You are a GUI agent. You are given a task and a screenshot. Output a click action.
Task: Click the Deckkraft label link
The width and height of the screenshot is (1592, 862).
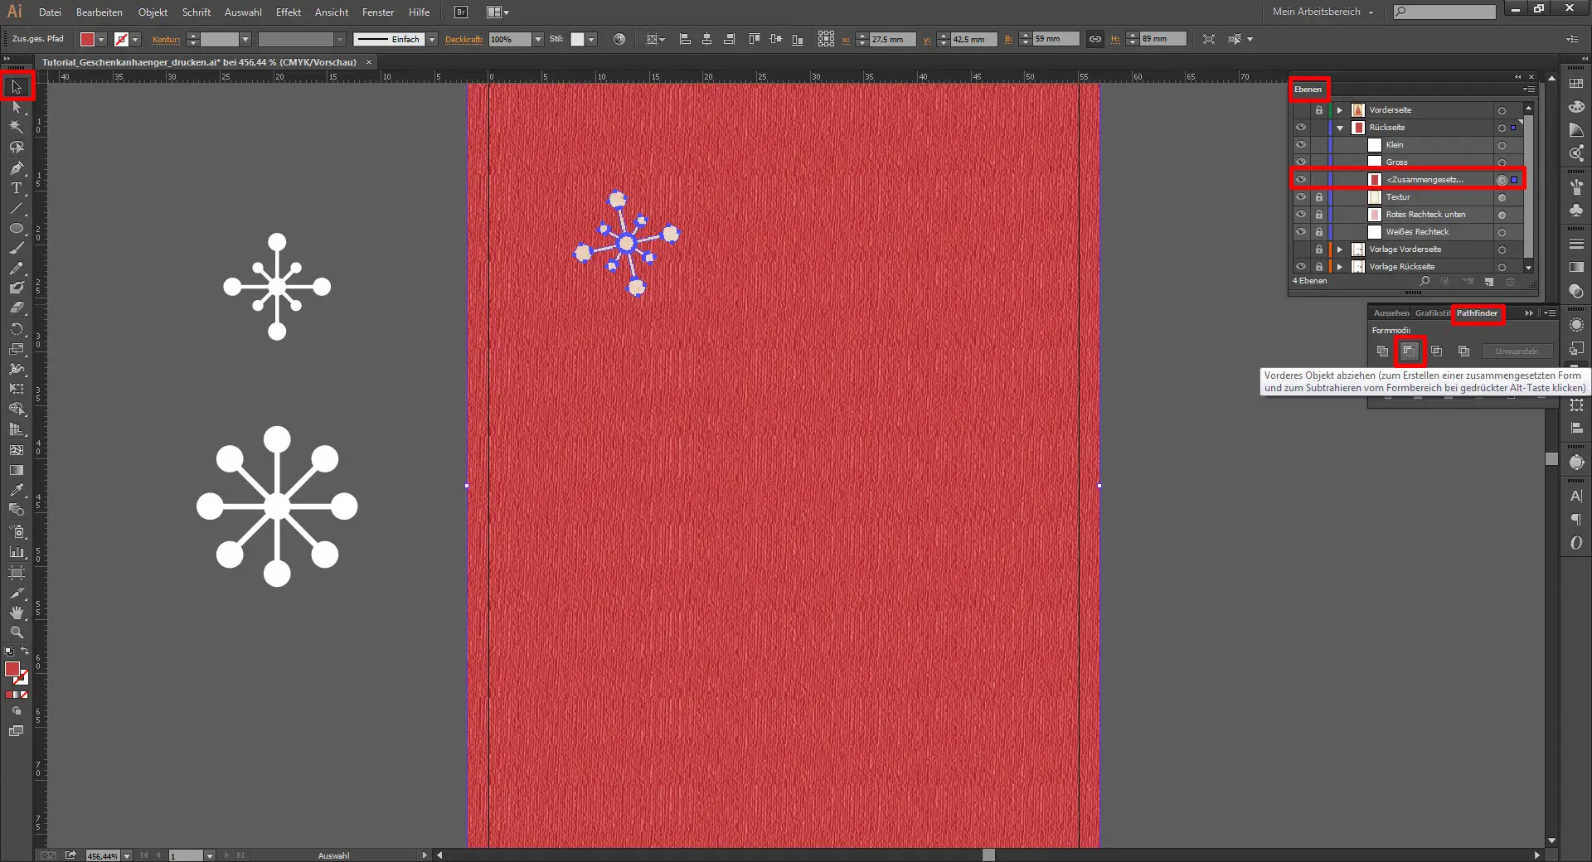click(464, 39)
